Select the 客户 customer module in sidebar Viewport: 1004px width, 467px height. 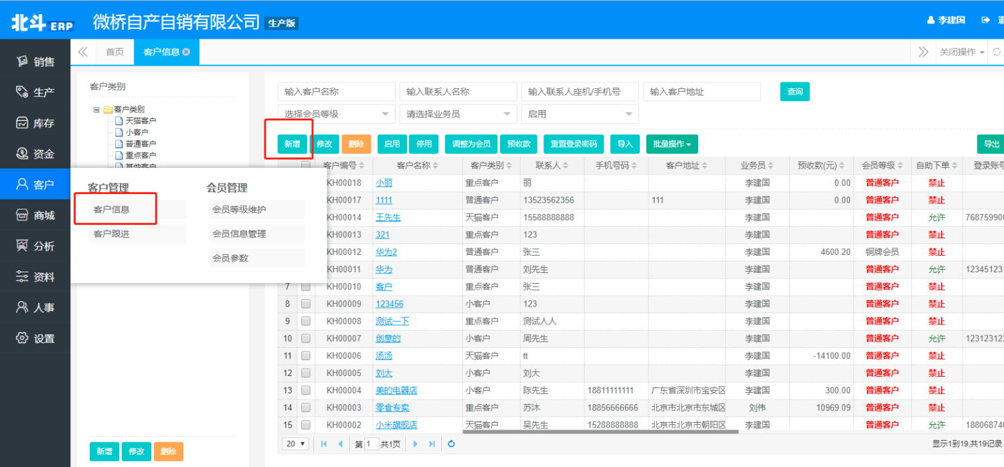[x=35, y=185]
